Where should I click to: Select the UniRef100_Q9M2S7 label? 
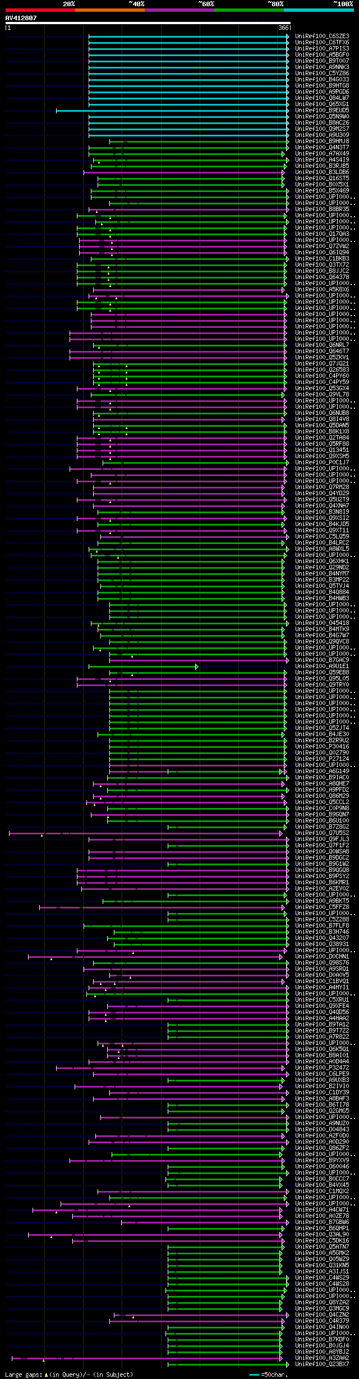(322, 129)
